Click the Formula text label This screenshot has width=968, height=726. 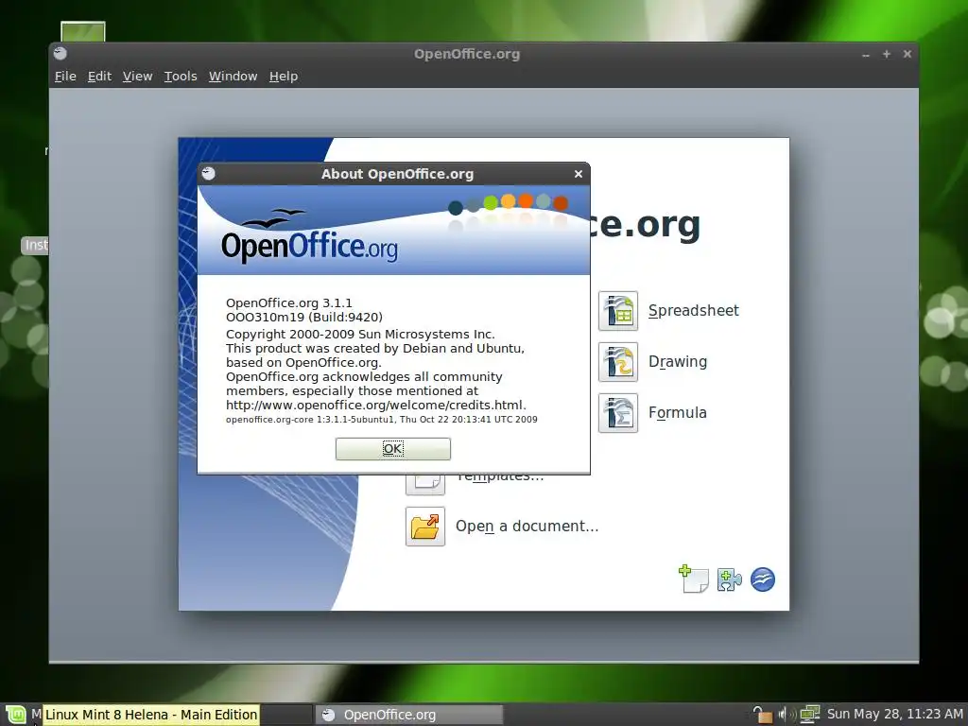(x=677, y=413)
